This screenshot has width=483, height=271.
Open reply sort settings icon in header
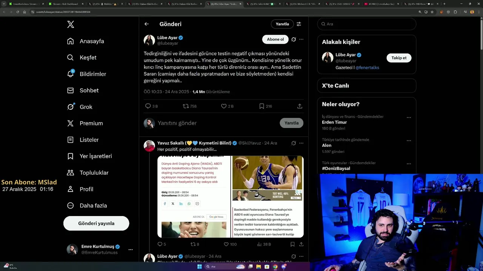(299, 24)
